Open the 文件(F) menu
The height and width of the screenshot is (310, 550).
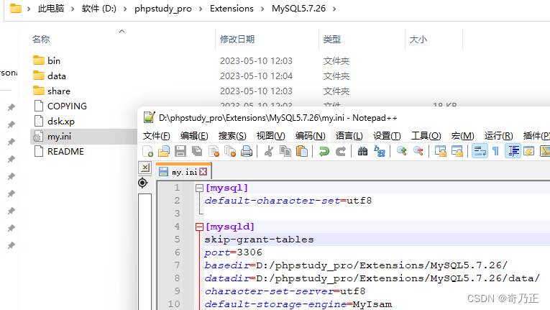[x=157, y=135]
